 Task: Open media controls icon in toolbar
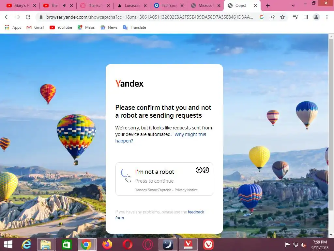click(x=295, y=17)
